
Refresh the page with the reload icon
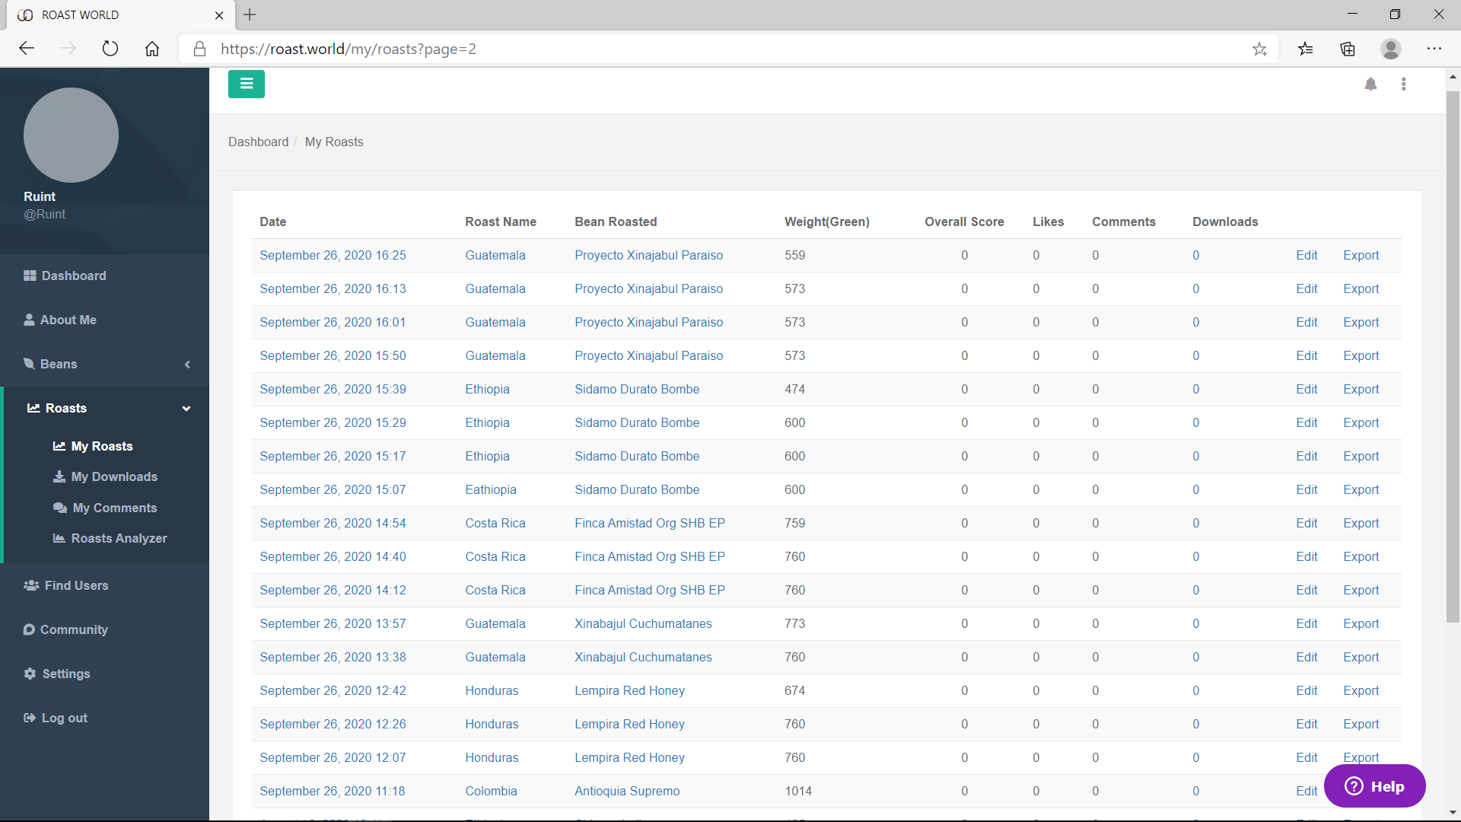click(x=110, y=49)
